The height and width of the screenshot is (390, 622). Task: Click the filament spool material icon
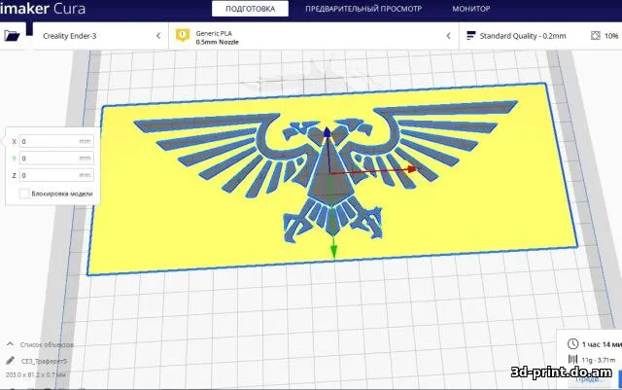[572, 360]
